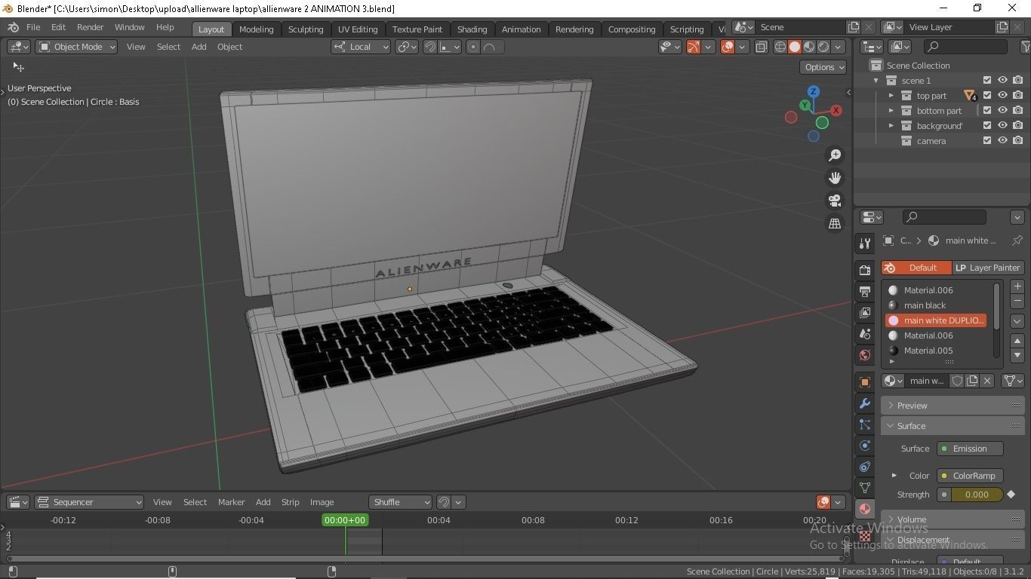The image size is (1031, 579).
Task: Open the Output properties tab
Action: (x=865, y=291)
